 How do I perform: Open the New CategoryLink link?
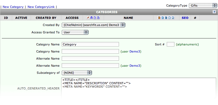pos(41,7)
